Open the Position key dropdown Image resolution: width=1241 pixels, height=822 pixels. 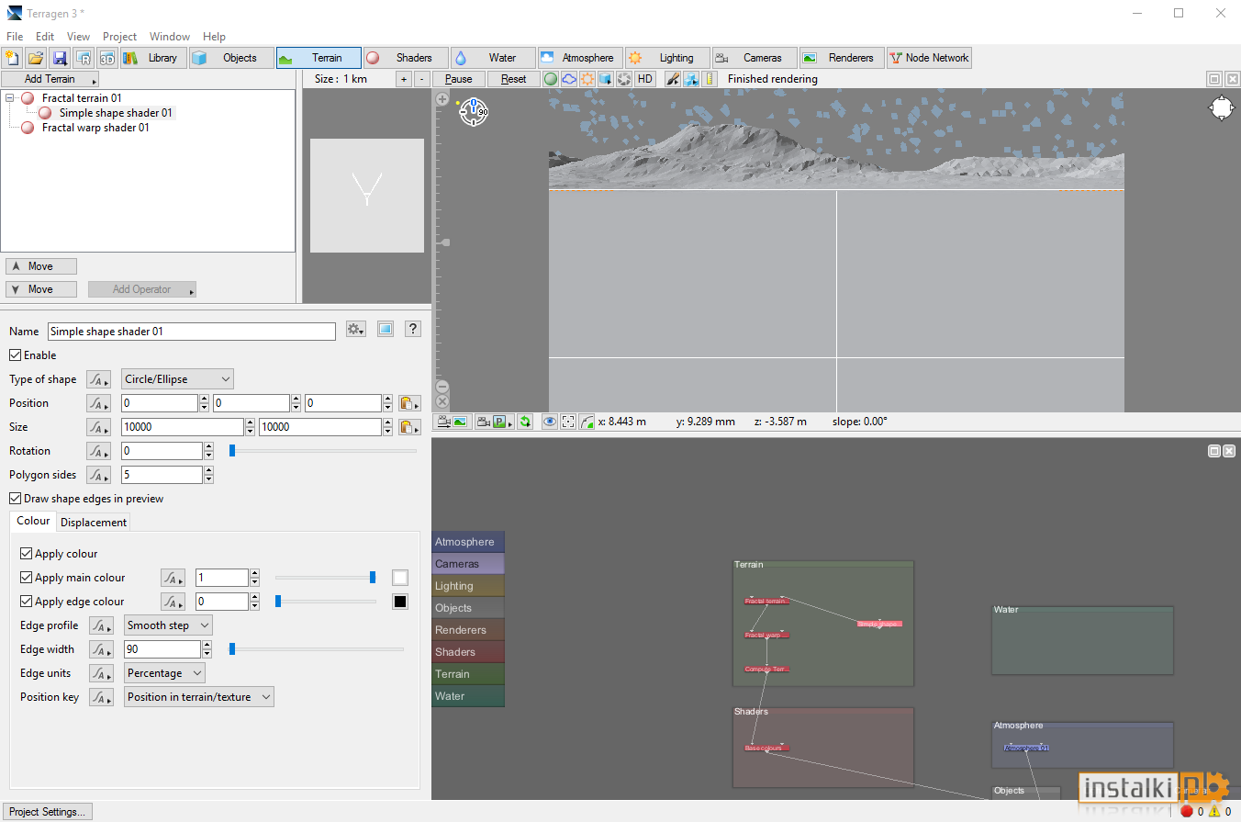click(x=199, y=697)
